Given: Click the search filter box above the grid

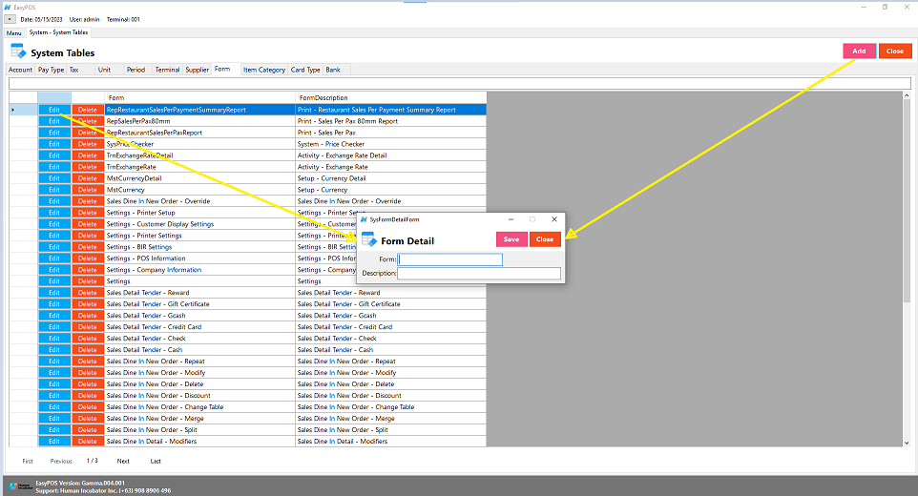Looking at the screenshot, I should 458,84.
